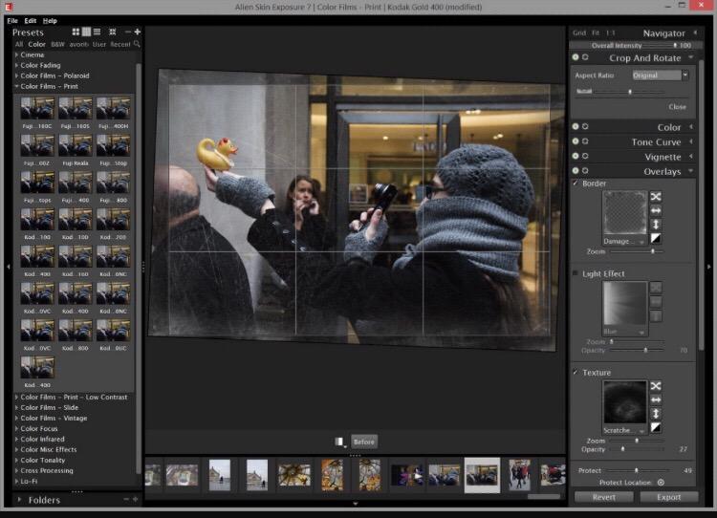Click the plus icon in Presets header
Screen dimensions: 717x518
tap(137, 32)
